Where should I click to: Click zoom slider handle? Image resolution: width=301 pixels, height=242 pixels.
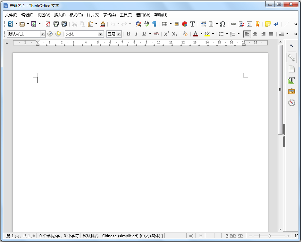(x=269, y=236)
